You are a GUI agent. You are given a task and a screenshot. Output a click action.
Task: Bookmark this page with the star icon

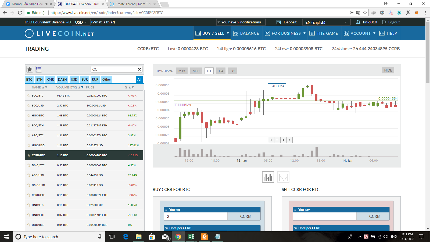[x=365, y=13]
